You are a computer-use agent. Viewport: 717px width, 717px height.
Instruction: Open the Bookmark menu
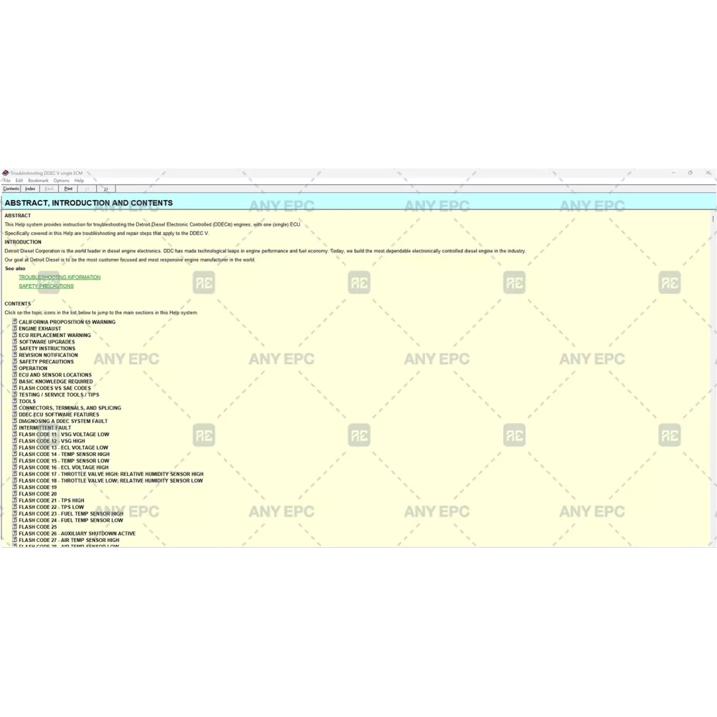pos(38,181)
